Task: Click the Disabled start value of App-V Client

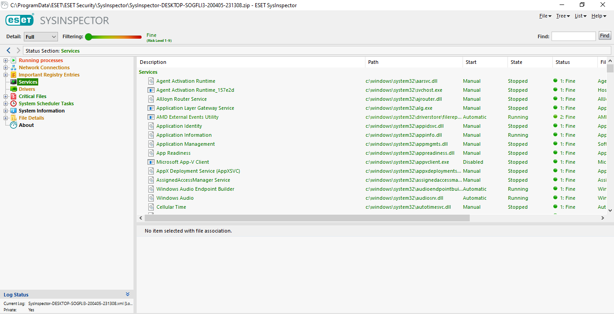Action: (x=473, y=162)
